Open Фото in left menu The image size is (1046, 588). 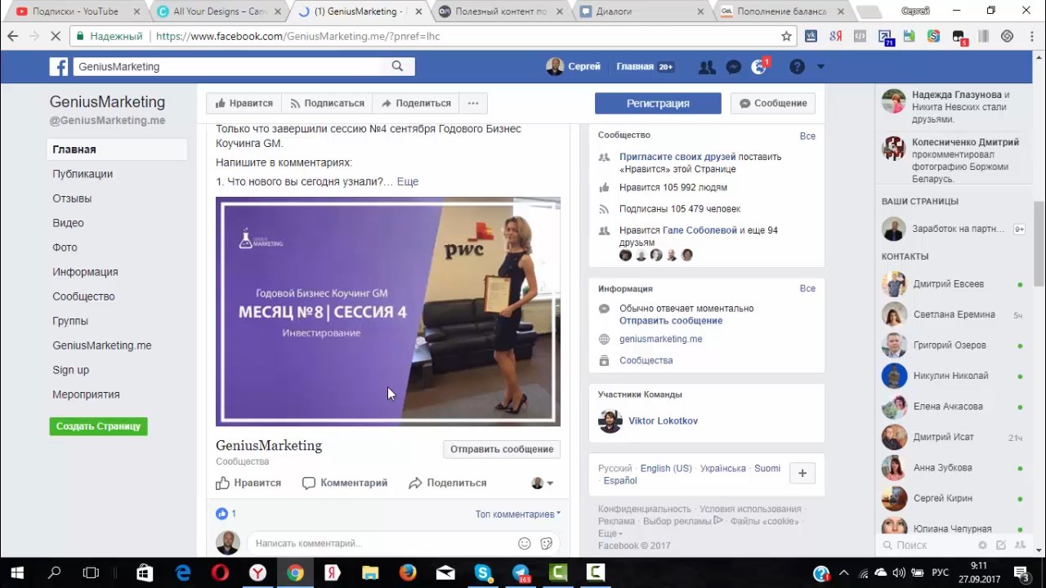click(65, 247)
